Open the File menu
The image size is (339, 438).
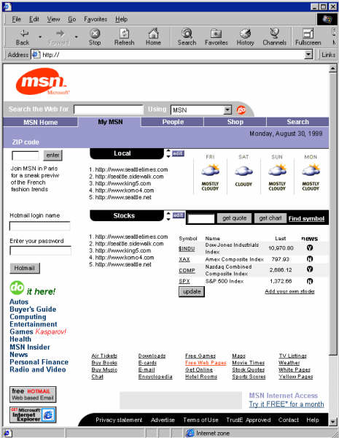coord(17,19)
